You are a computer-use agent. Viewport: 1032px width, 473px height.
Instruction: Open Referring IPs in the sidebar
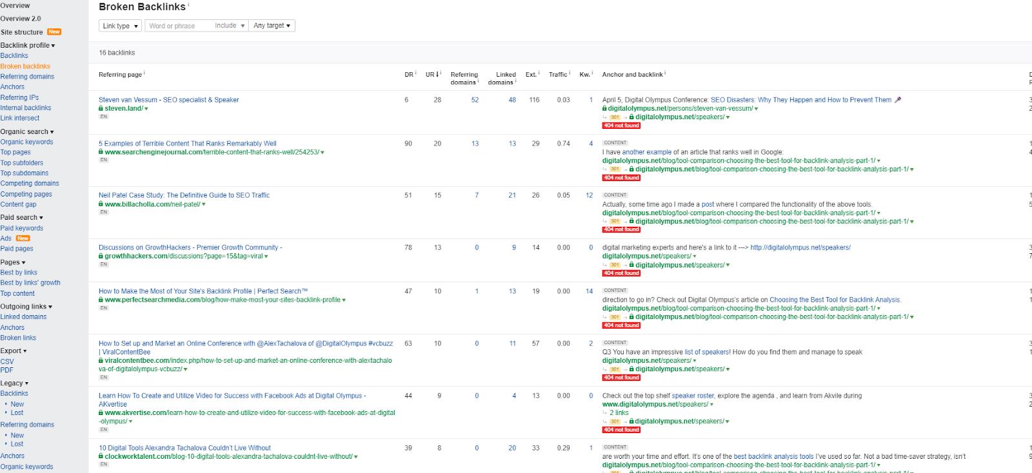[19, 97]
